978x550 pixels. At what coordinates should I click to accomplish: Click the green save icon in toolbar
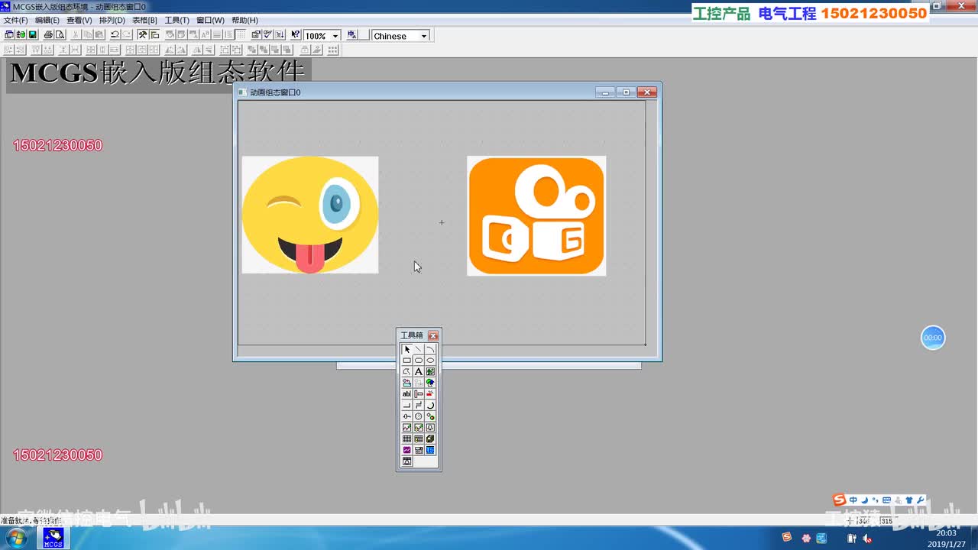coord(33,35)
